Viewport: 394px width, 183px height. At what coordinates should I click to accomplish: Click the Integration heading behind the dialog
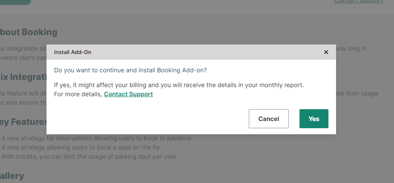pyautogui.click(x=24, y=77)
